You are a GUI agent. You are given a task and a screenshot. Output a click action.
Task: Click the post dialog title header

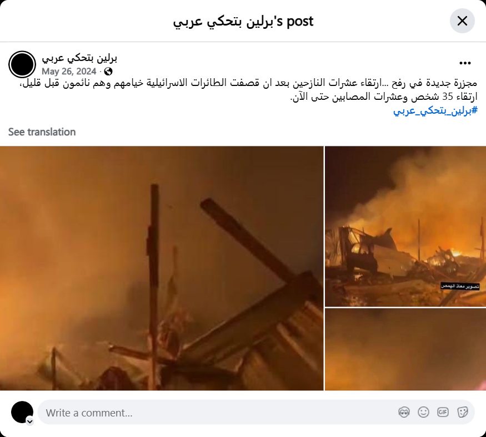[243, 22]
